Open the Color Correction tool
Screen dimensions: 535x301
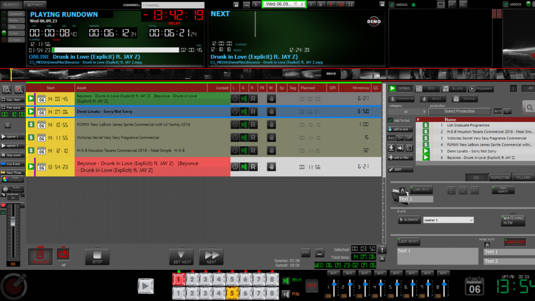[x=13, y=179]
